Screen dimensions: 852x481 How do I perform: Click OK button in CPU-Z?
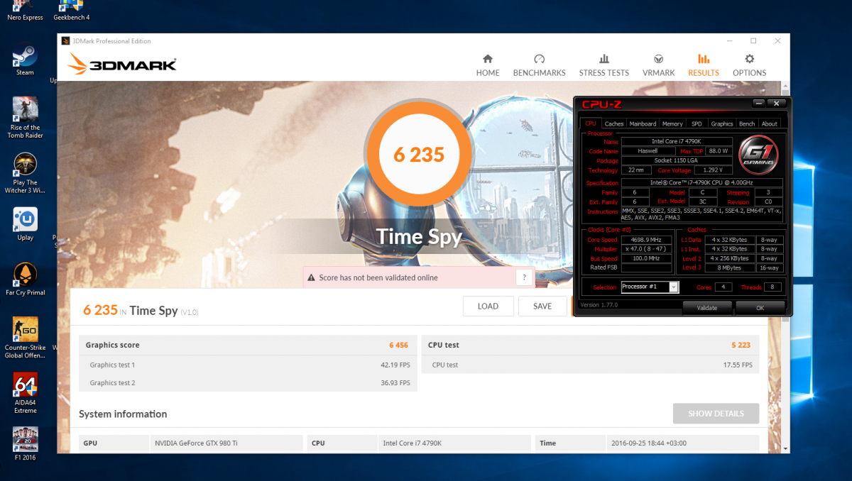[760, 308]
